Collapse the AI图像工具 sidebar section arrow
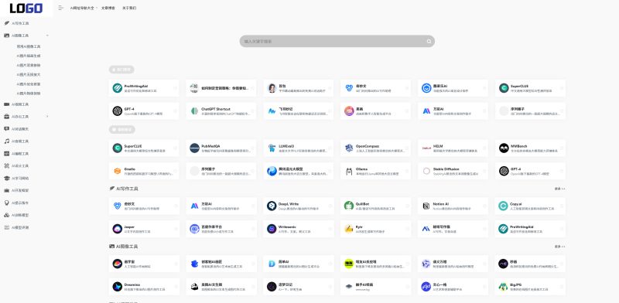619x303 pixels. [x=47, y=36]
